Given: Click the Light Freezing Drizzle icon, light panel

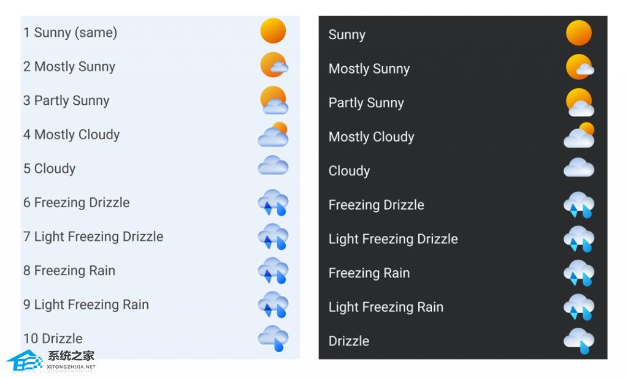Looking at the screenshot, I should click(274, 236).
